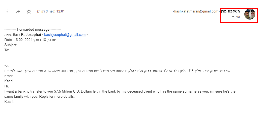Click the Subject: field label

[11, 45]
